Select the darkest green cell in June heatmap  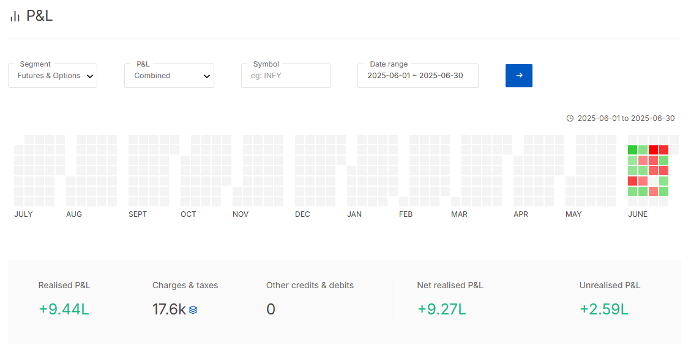click(632, 150)
